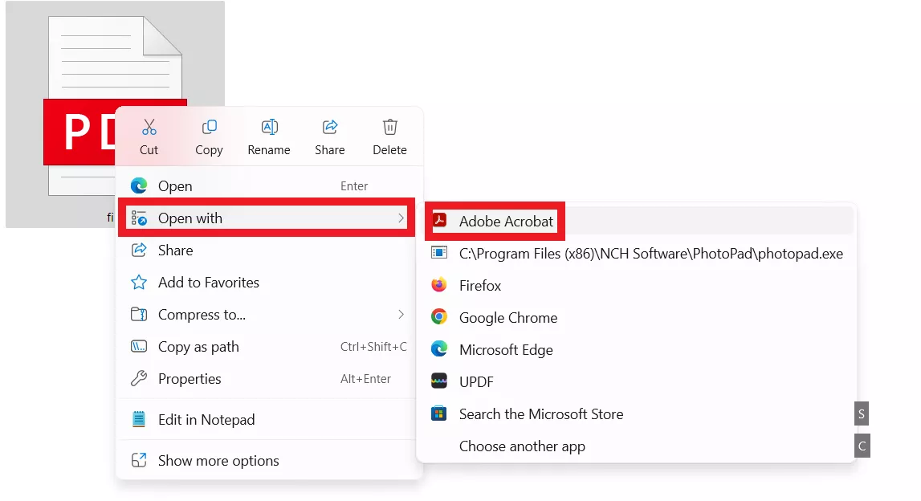
Task: Click the Copy icon
Action: (209, 127)
